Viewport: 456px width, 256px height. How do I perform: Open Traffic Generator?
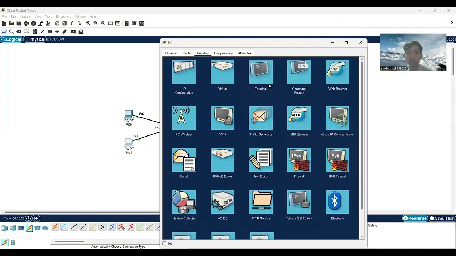click(x=261, y=118)
